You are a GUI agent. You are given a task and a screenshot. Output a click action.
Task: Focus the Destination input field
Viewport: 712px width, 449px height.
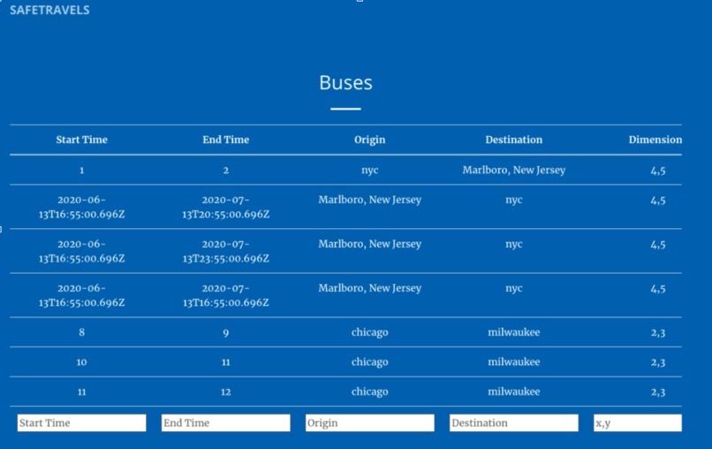514,422
